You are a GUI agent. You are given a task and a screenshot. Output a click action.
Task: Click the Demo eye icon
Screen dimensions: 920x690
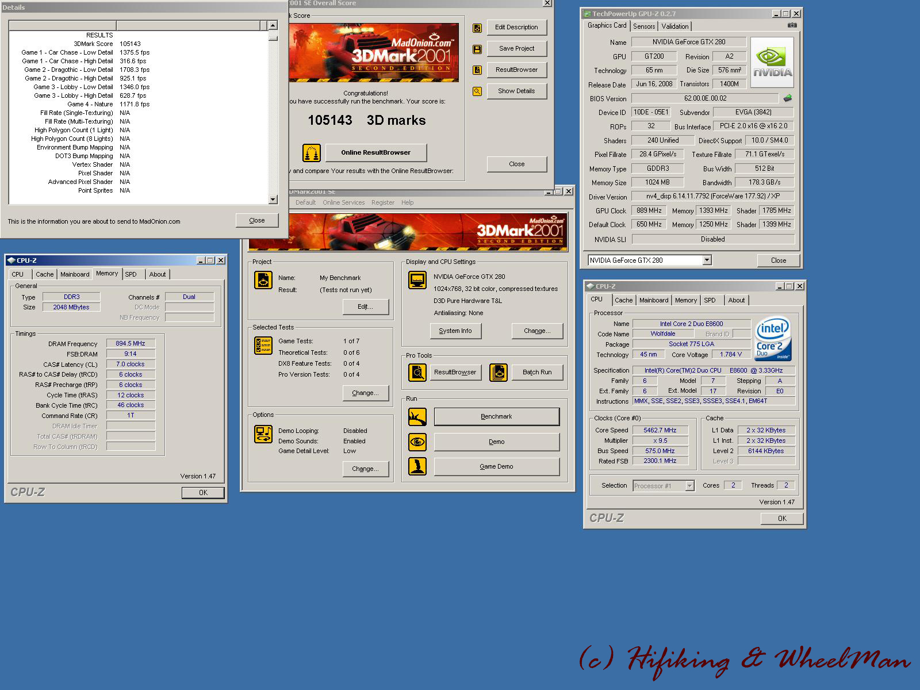coord(417,442)
